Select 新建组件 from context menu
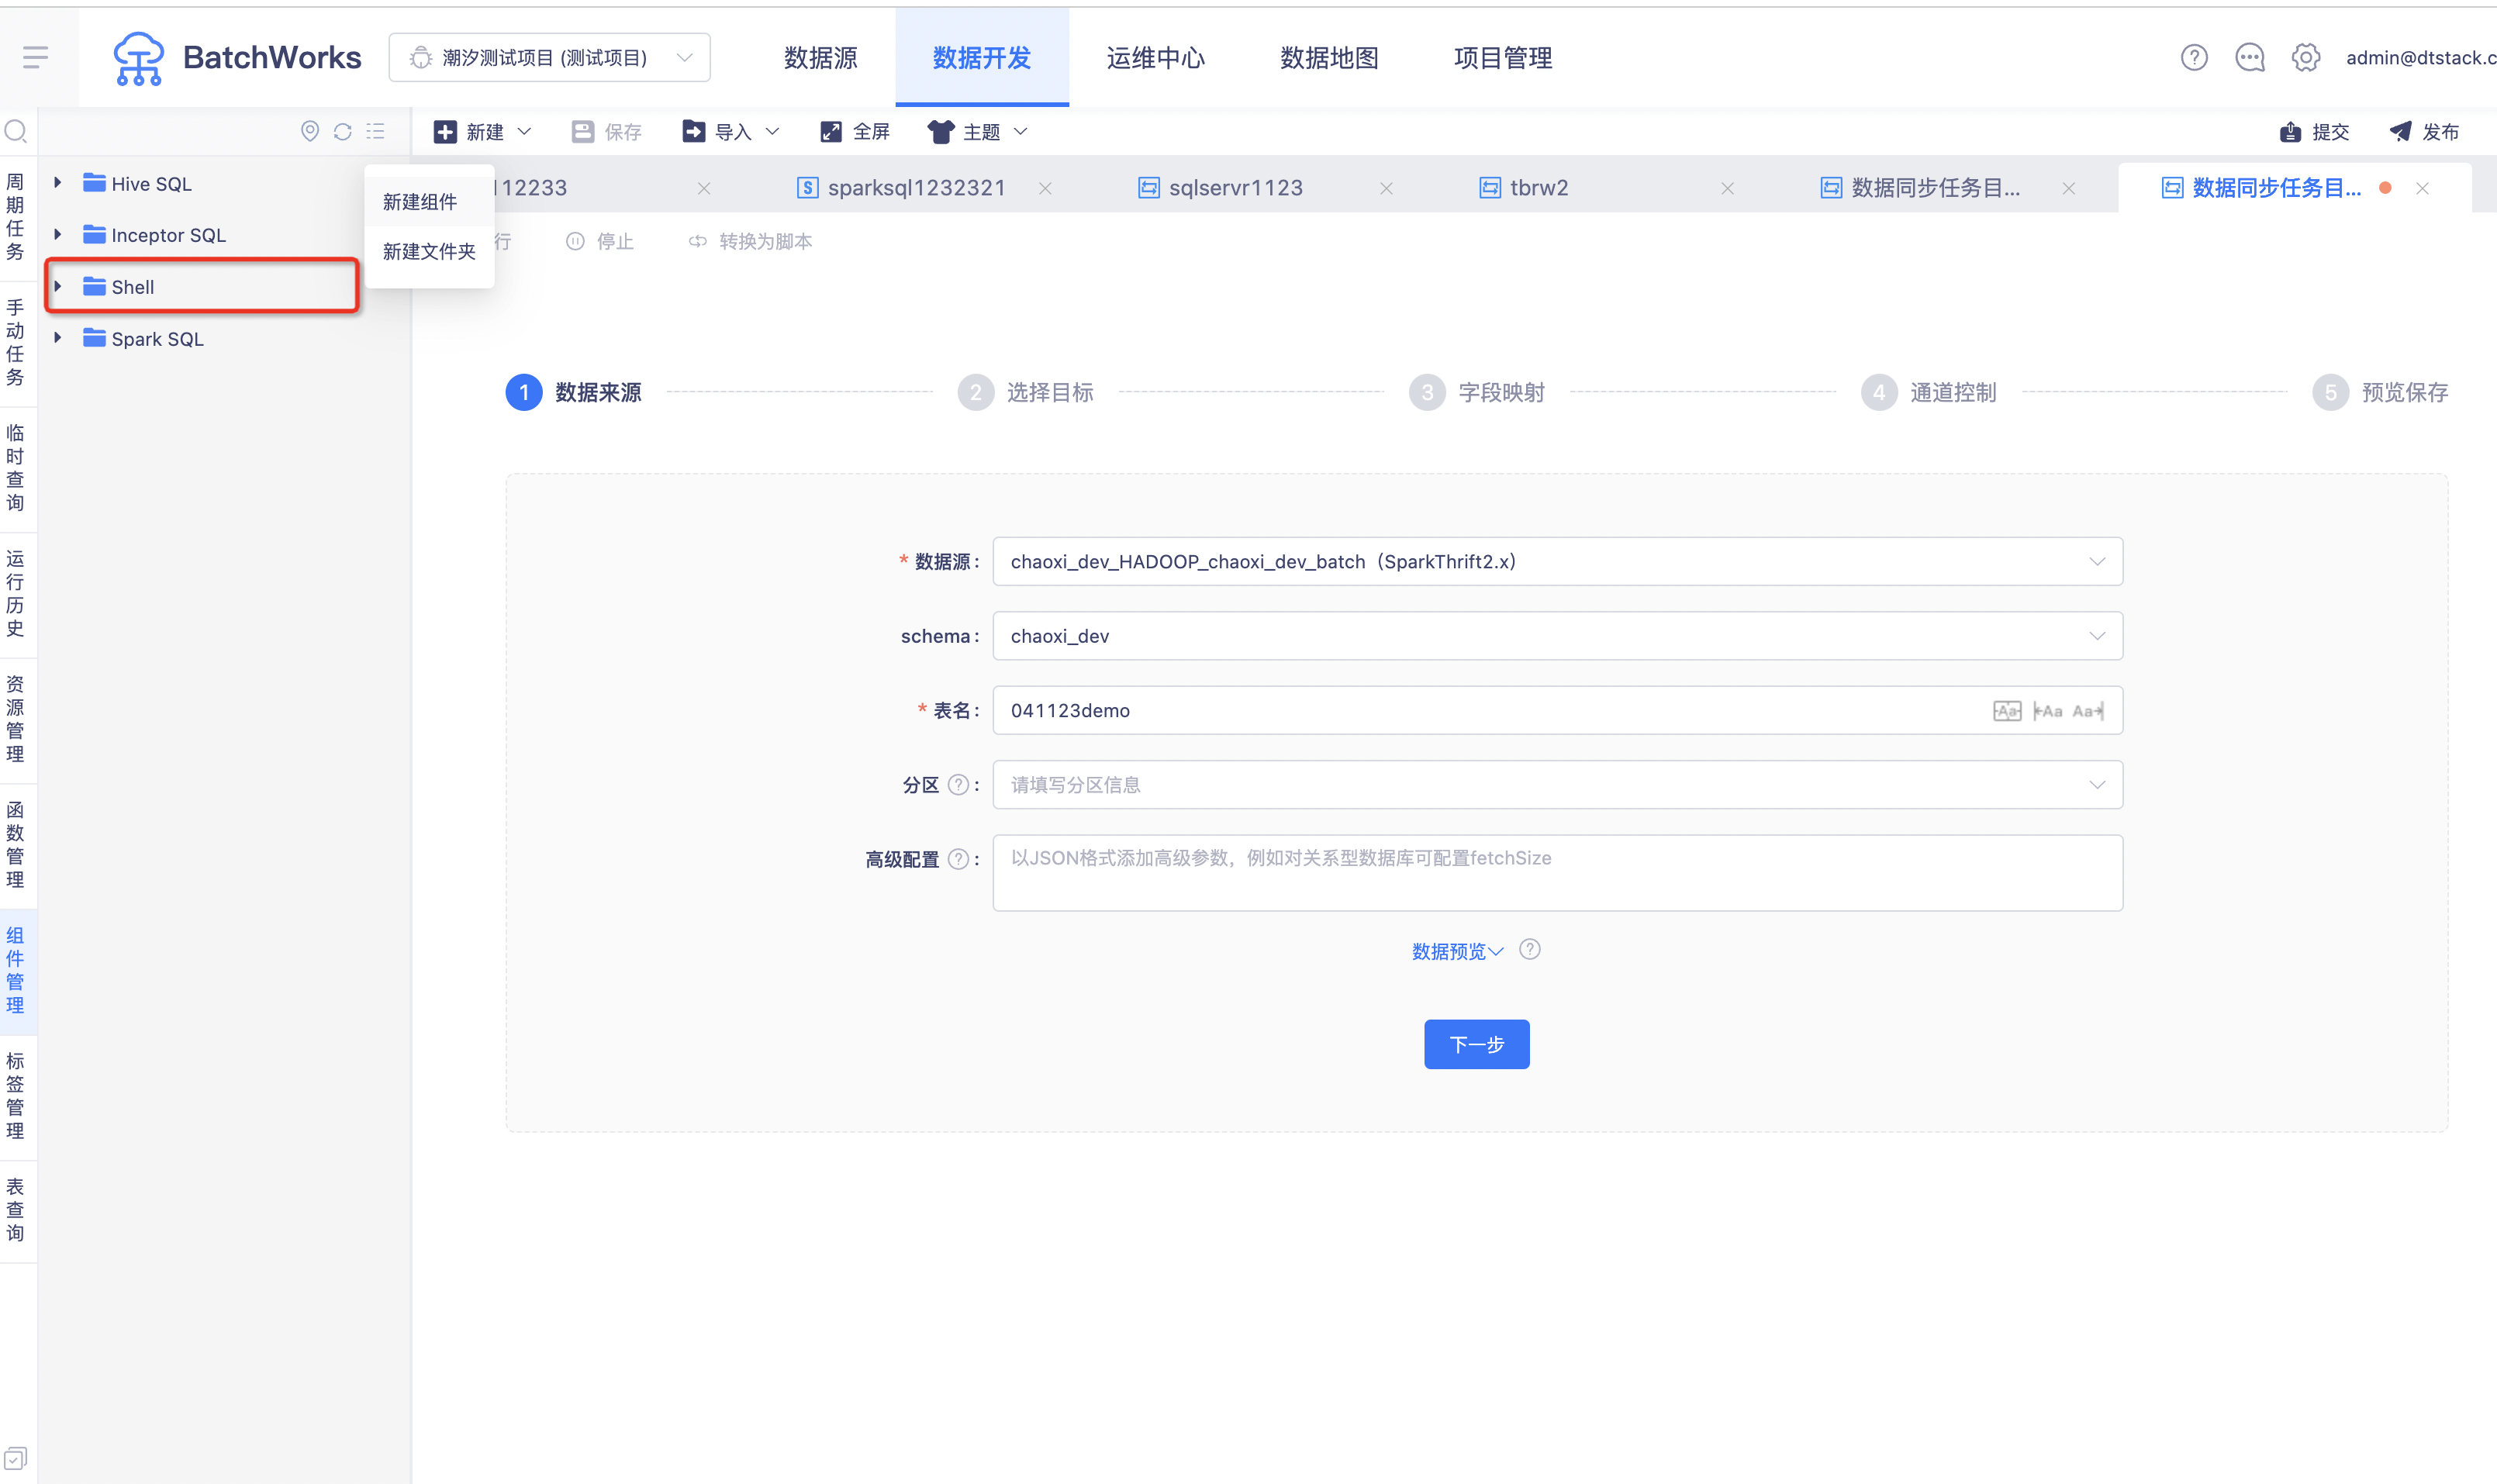The image size is (2497, 1484). 429,202
